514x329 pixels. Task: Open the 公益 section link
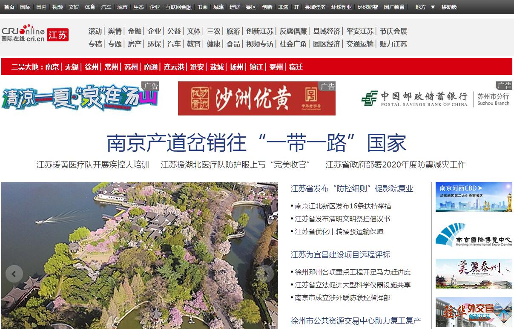pos(174,31)
